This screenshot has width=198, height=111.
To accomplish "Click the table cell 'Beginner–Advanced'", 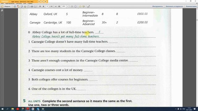I will click(x=89, y=23).
